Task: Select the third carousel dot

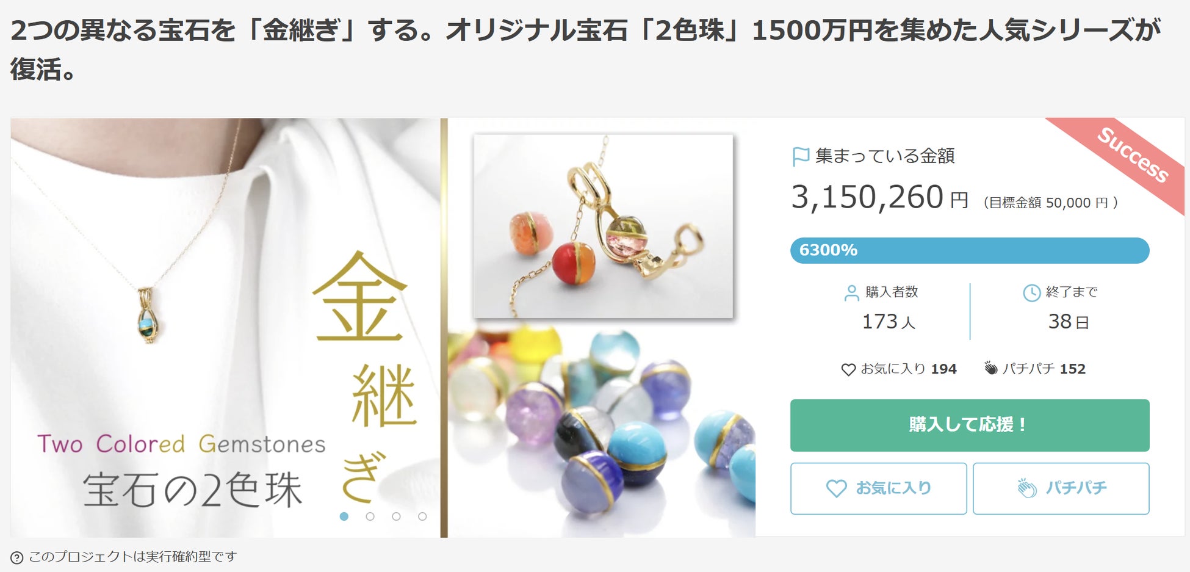Action: [396, 516]
